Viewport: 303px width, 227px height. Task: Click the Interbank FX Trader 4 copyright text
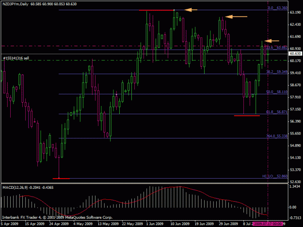click(57, 217)
